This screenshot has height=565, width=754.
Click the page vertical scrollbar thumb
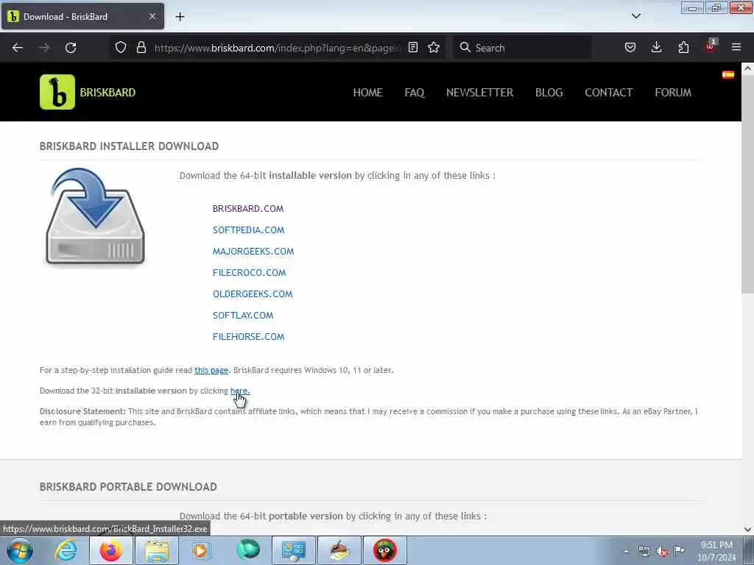747,185
